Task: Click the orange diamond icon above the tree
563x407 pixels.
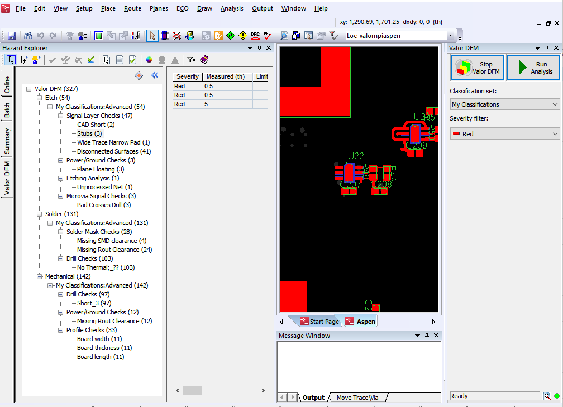Action: tap(139, 76)
